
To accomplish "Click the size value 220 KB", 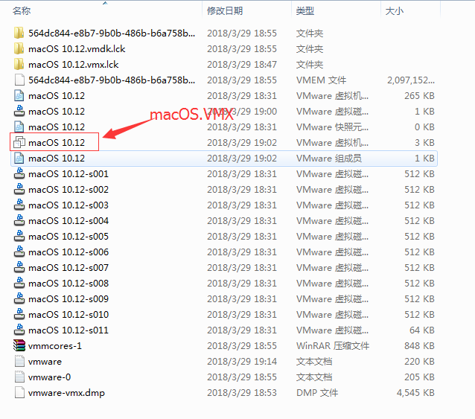I will point(420,362).
